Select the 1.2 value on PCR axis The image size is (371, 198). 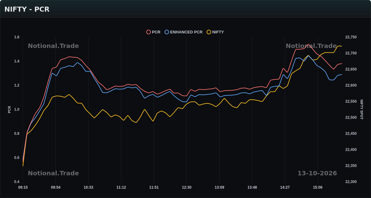[17, 85]
